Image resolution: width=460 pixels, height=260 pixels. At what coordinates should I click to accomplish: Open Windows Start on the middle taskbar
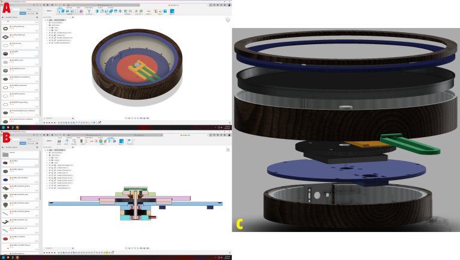click(x=2, y=128)
